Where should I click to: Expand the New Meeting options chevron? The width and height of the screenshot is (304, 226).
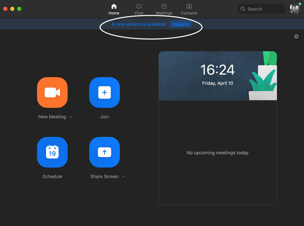coord(71,117)
